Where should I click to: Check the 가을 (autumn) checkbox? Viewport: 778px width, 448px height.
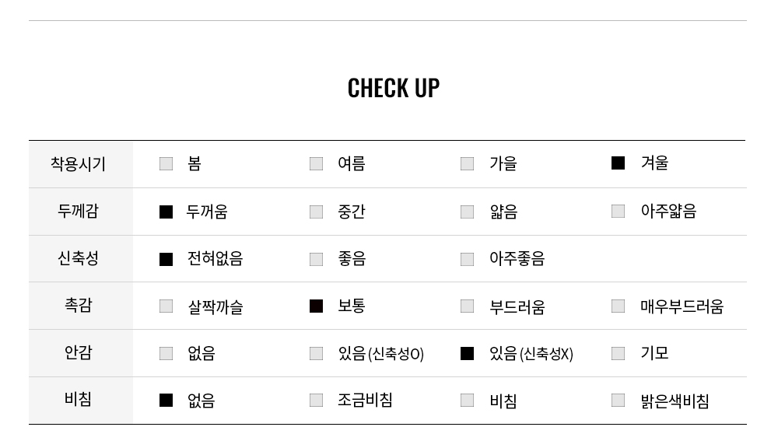coord(467,163)
